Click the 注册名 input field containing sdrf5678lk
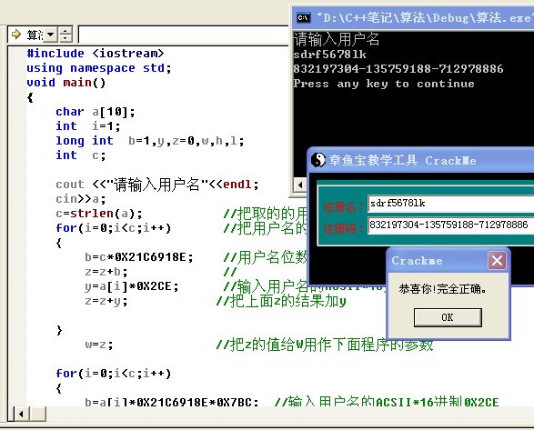534x430 pixels. click(450, 204)
